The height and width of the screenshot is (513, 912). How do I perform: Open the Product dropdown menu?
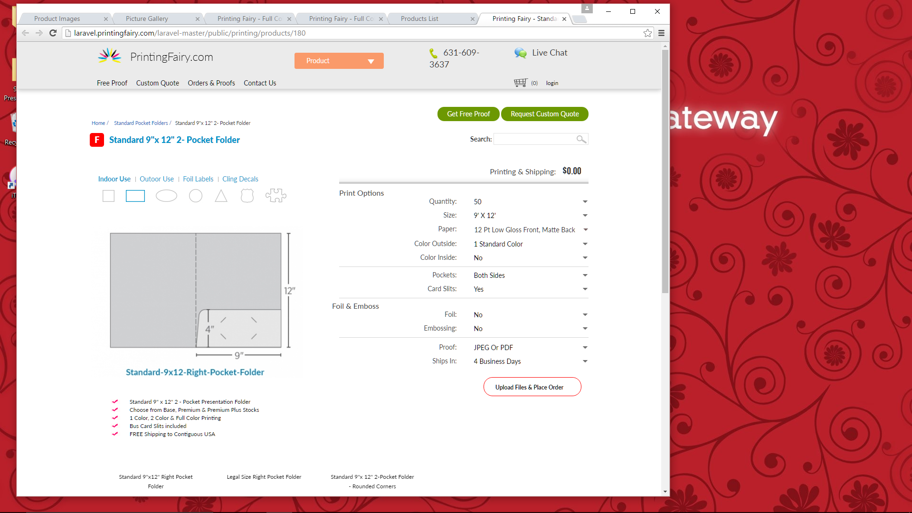coord(339,61)
